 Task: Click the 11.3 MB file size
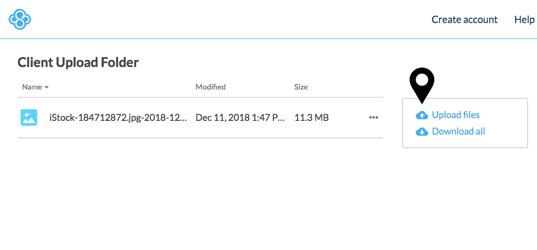click(x=311, y=117)
